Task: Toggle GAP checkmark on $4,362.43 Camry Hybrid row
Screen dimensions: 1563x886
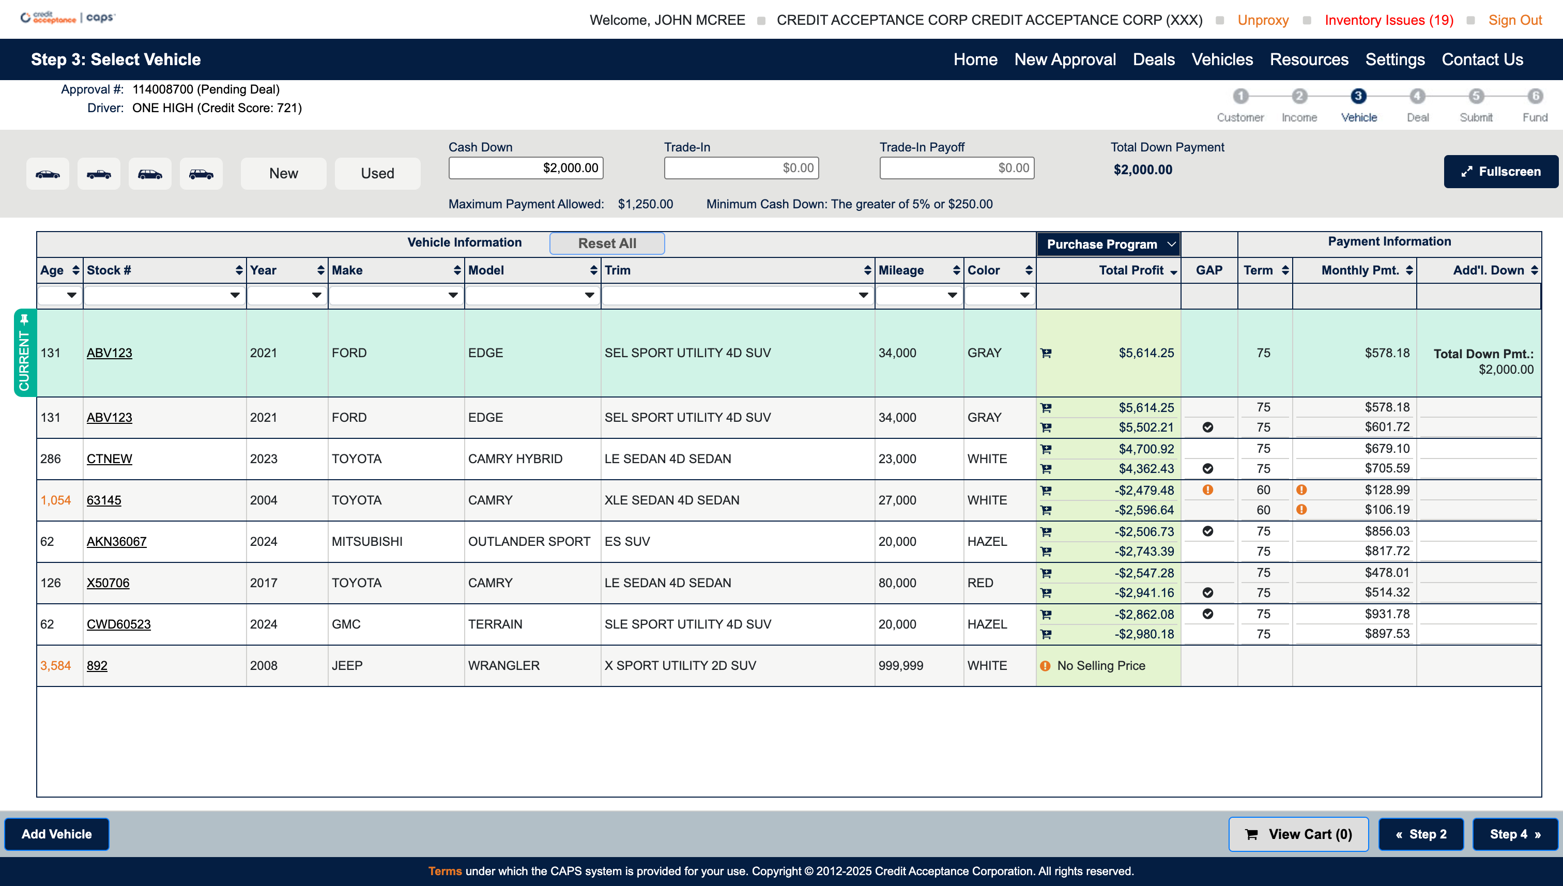Action: pos(1208,469)
